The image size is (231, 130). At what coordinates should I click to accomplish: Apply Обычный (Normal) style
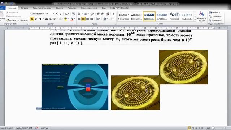[124, 16]
